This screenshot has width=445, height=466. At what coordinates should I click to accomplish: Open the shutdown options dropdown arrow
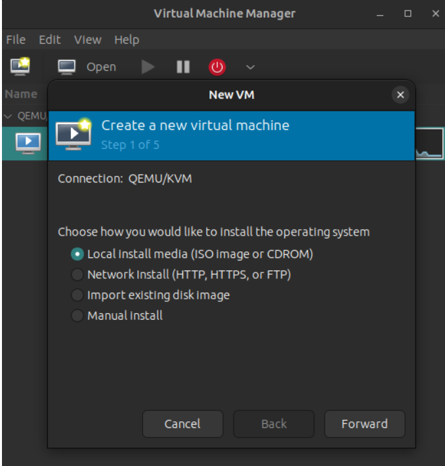click(x=250, y=67)
